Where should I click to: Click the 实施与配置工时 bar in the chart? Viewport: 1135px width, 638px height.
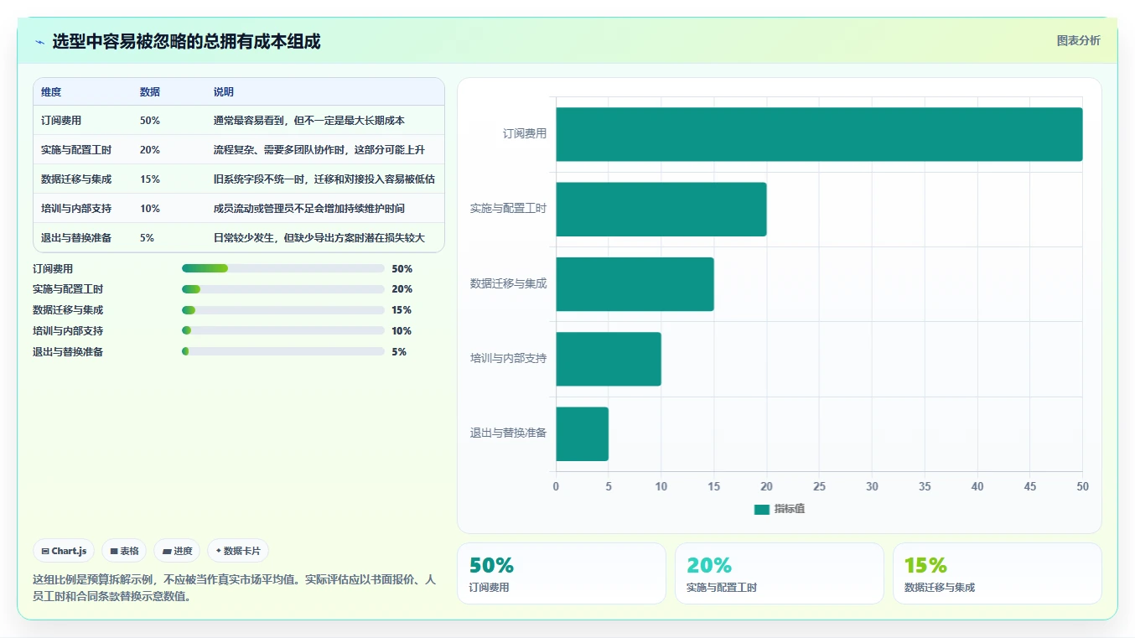(x=661, y=210)
